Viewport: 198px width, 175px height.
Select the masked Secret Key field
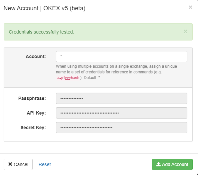[x=121, y=128]
